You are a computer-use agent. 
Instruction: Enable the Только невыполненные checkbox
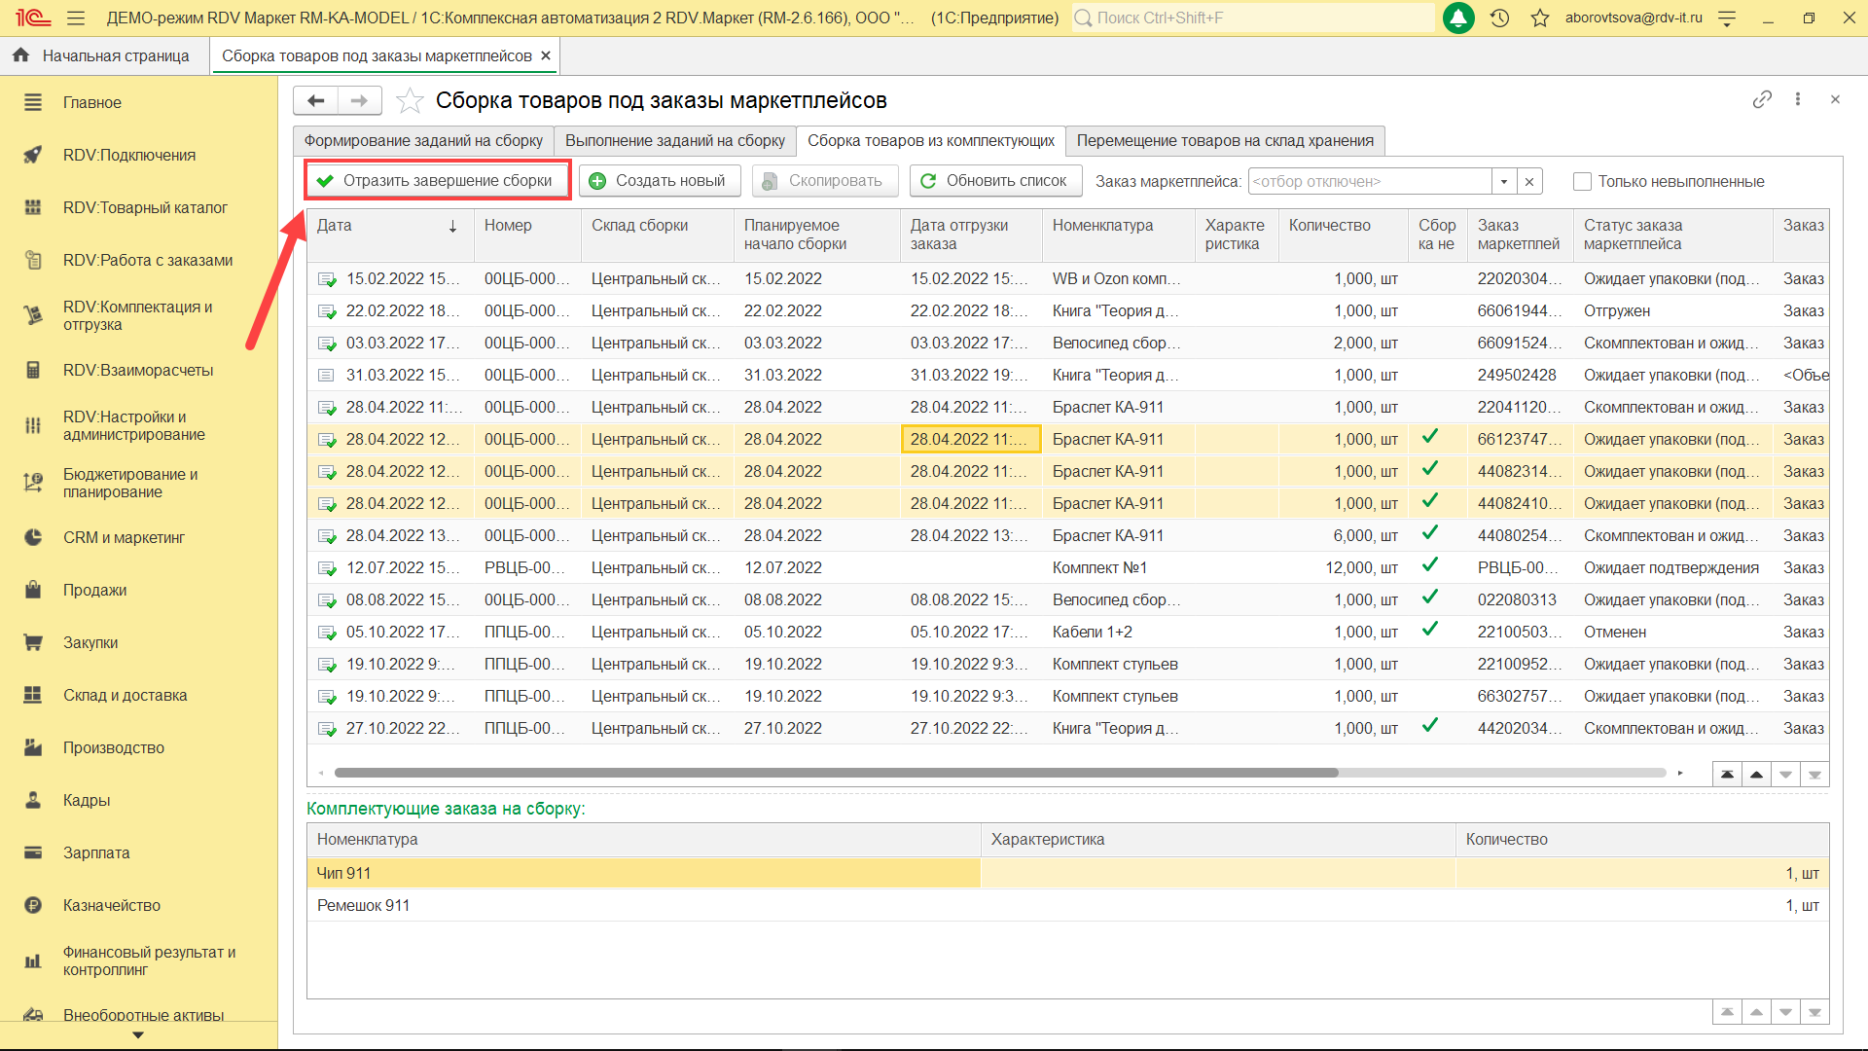1582,181
